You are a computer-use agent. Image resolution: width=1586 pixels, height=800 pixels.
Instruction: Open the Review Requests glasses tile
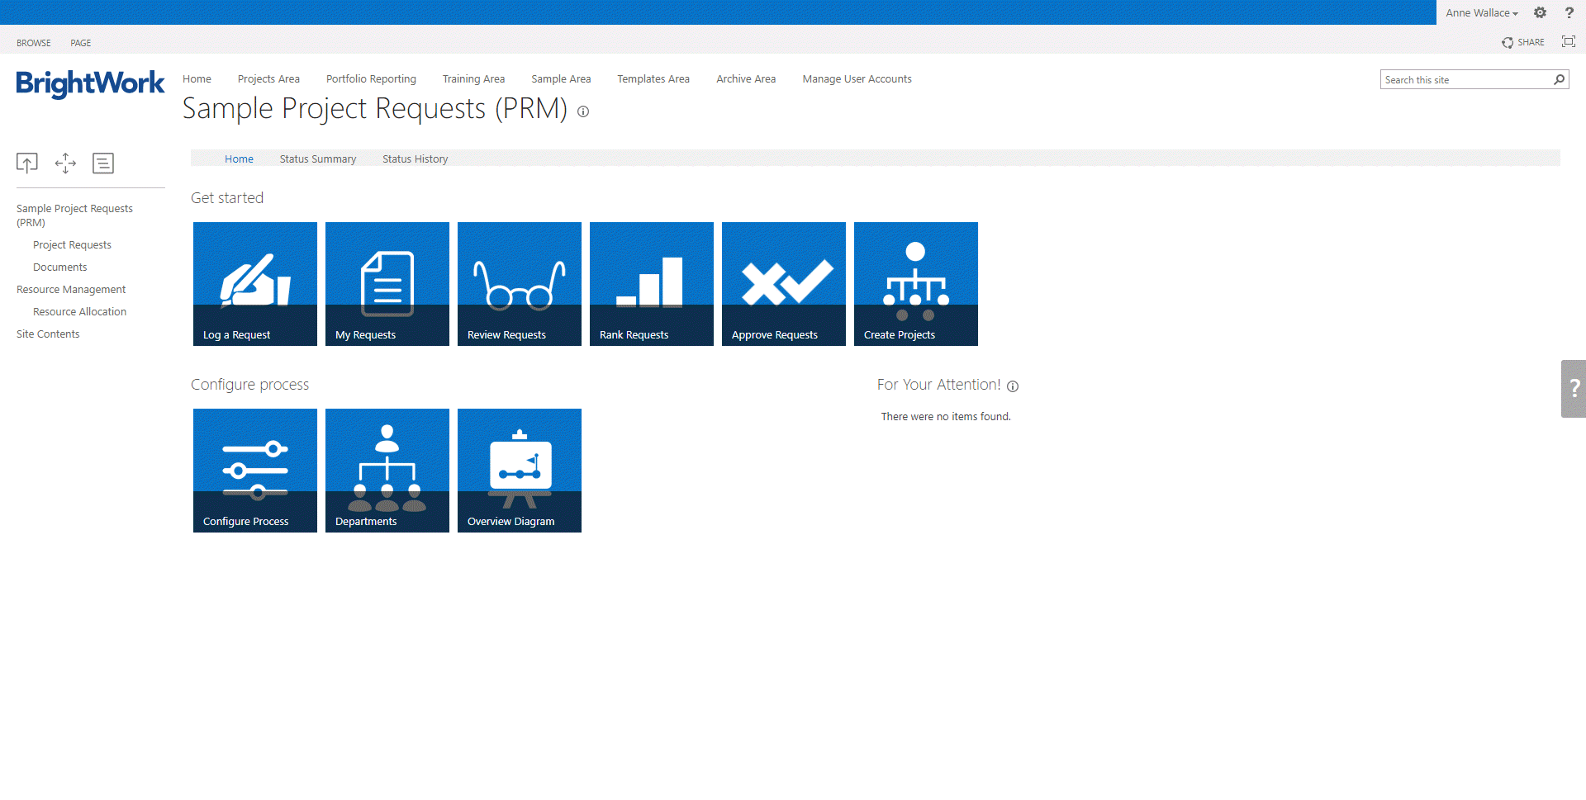pyautogui.click(x=519, y=283)
